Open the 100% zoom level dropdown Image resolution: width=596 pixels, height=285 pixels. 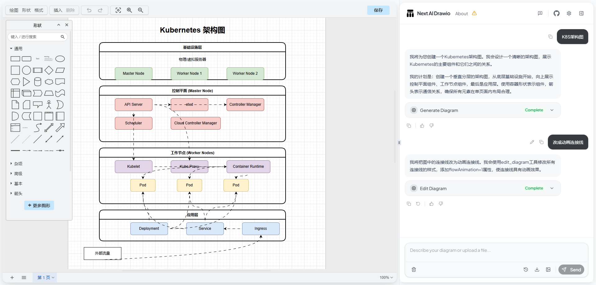(x=386, y=278)
